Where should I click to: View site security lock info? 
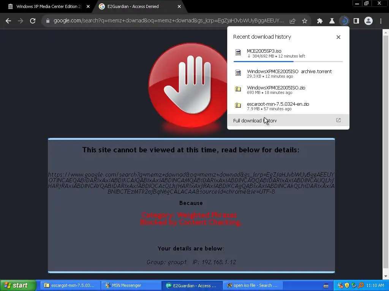pyautogui.click(x=48, y=21)
